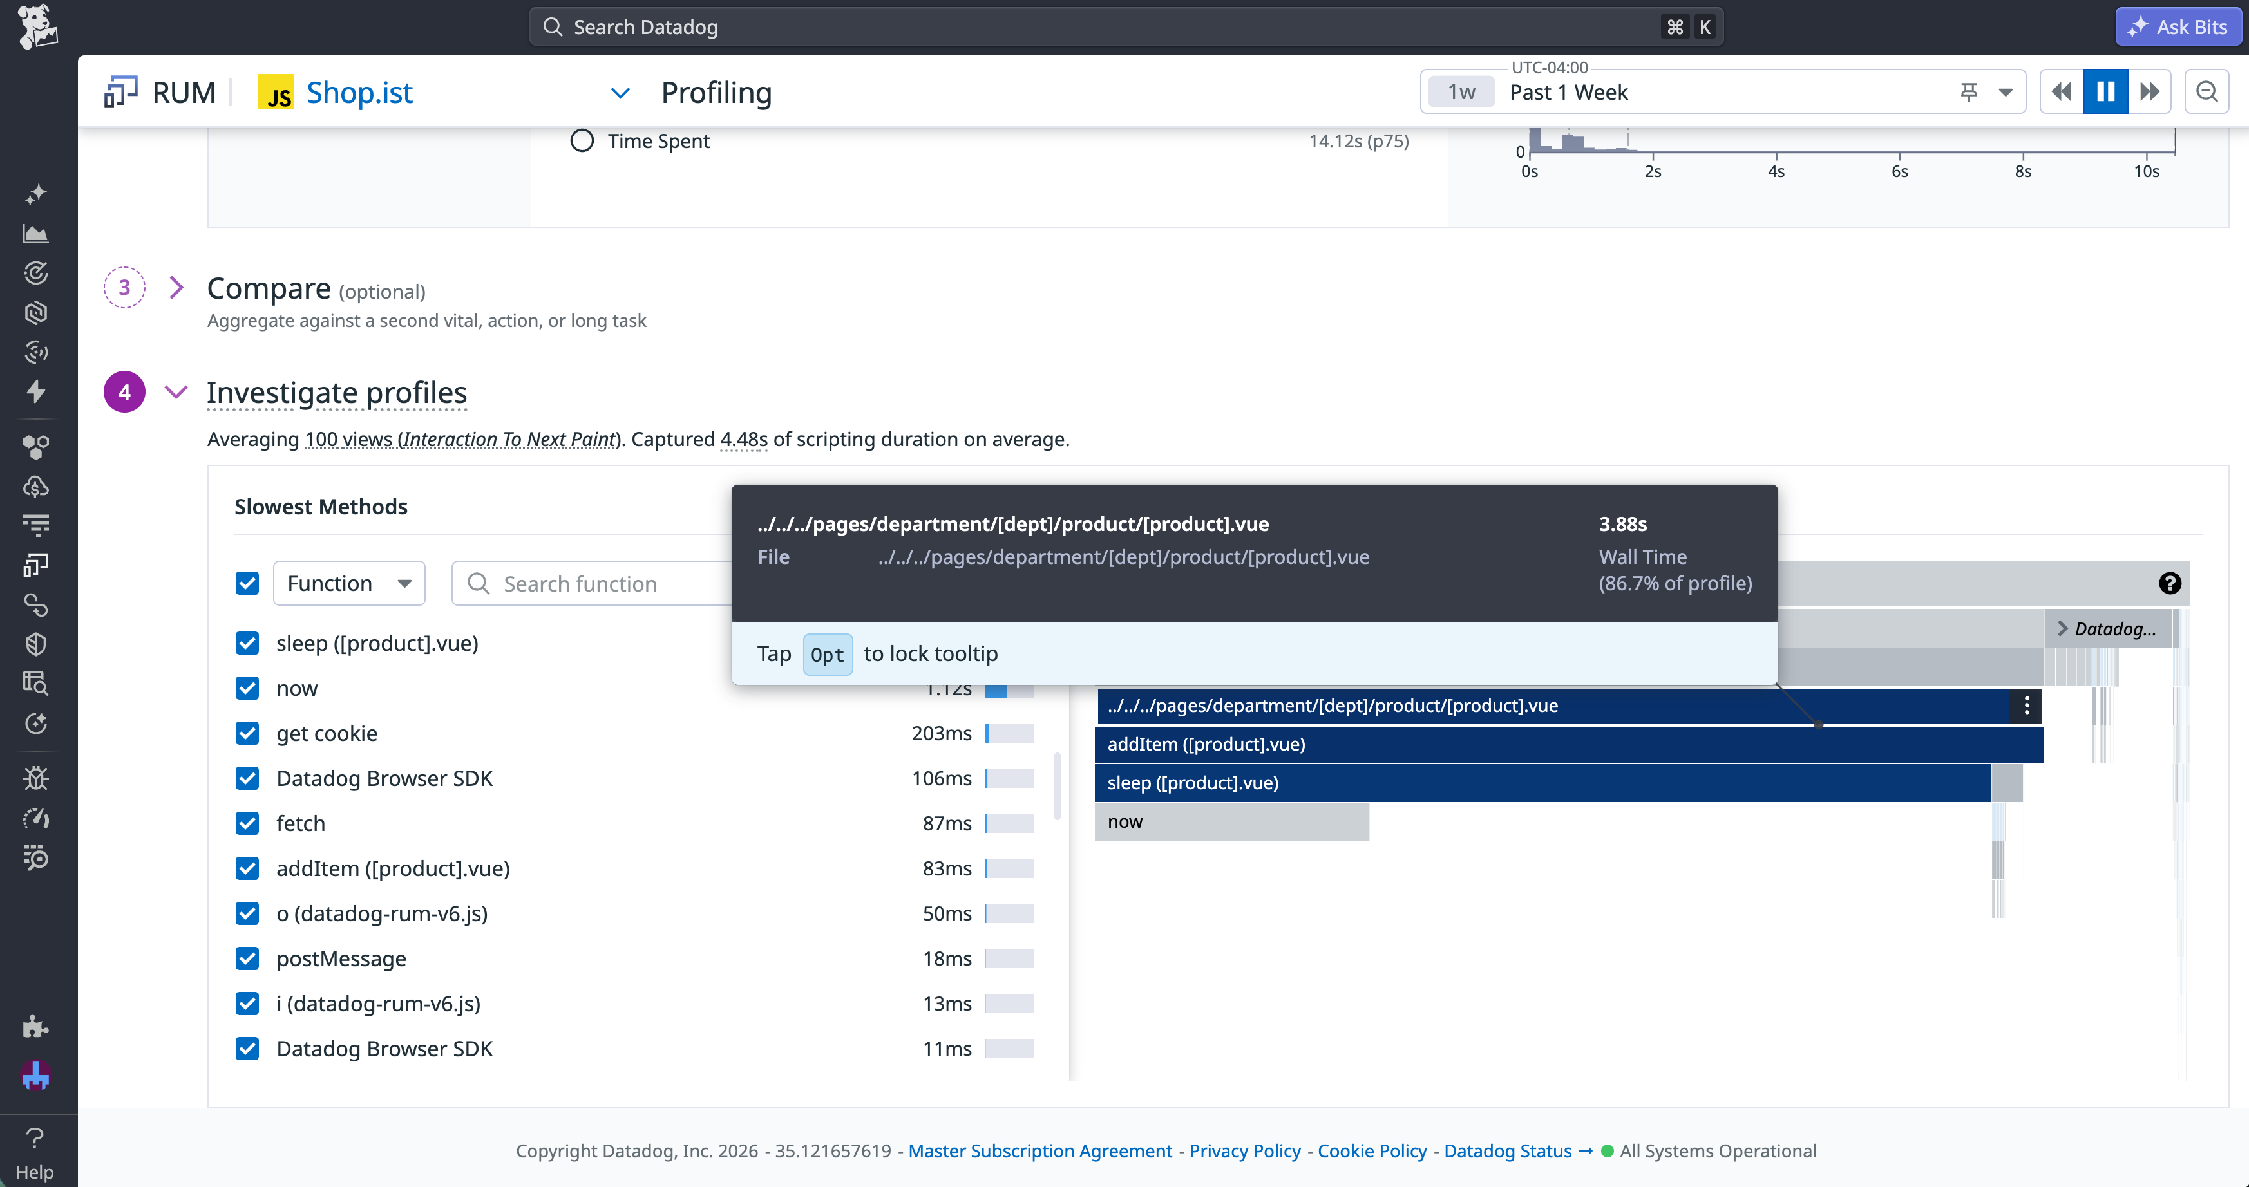This screenshot has width=2249, height=1187.
Task: Open the table search sidebar icon
Action: click(x=36, y=682)
